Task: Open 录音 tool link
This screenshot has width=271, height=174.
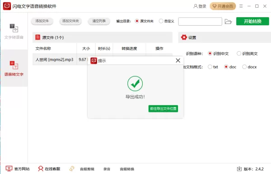Action: pos(107,169)
